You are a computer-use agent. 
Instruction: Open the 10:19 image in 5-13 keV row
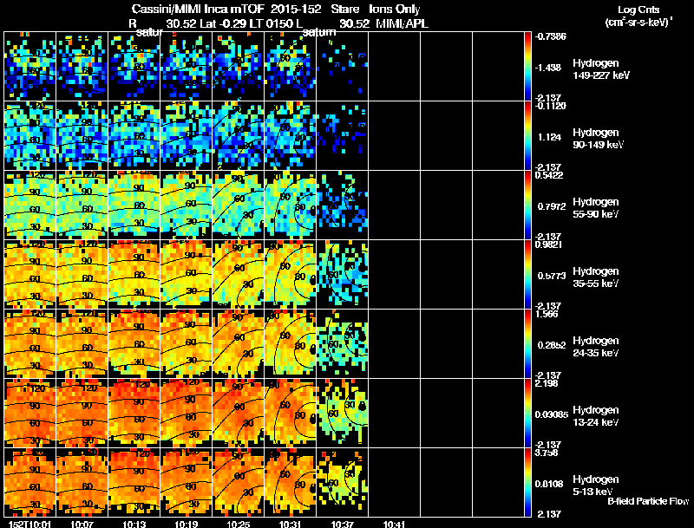187,483
